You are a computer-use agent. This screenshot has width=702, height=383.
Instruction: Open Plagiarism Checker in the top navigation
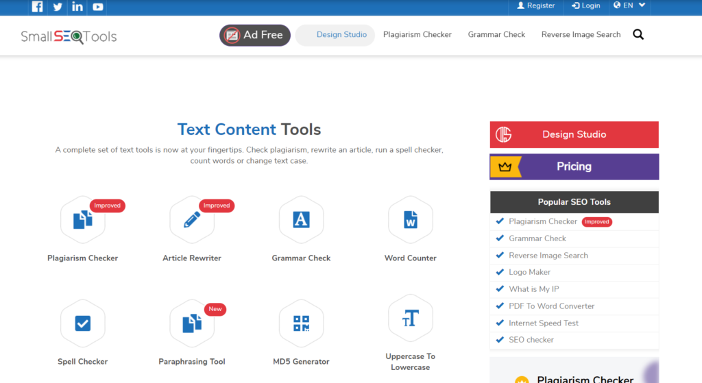click(x=417, y=34)
